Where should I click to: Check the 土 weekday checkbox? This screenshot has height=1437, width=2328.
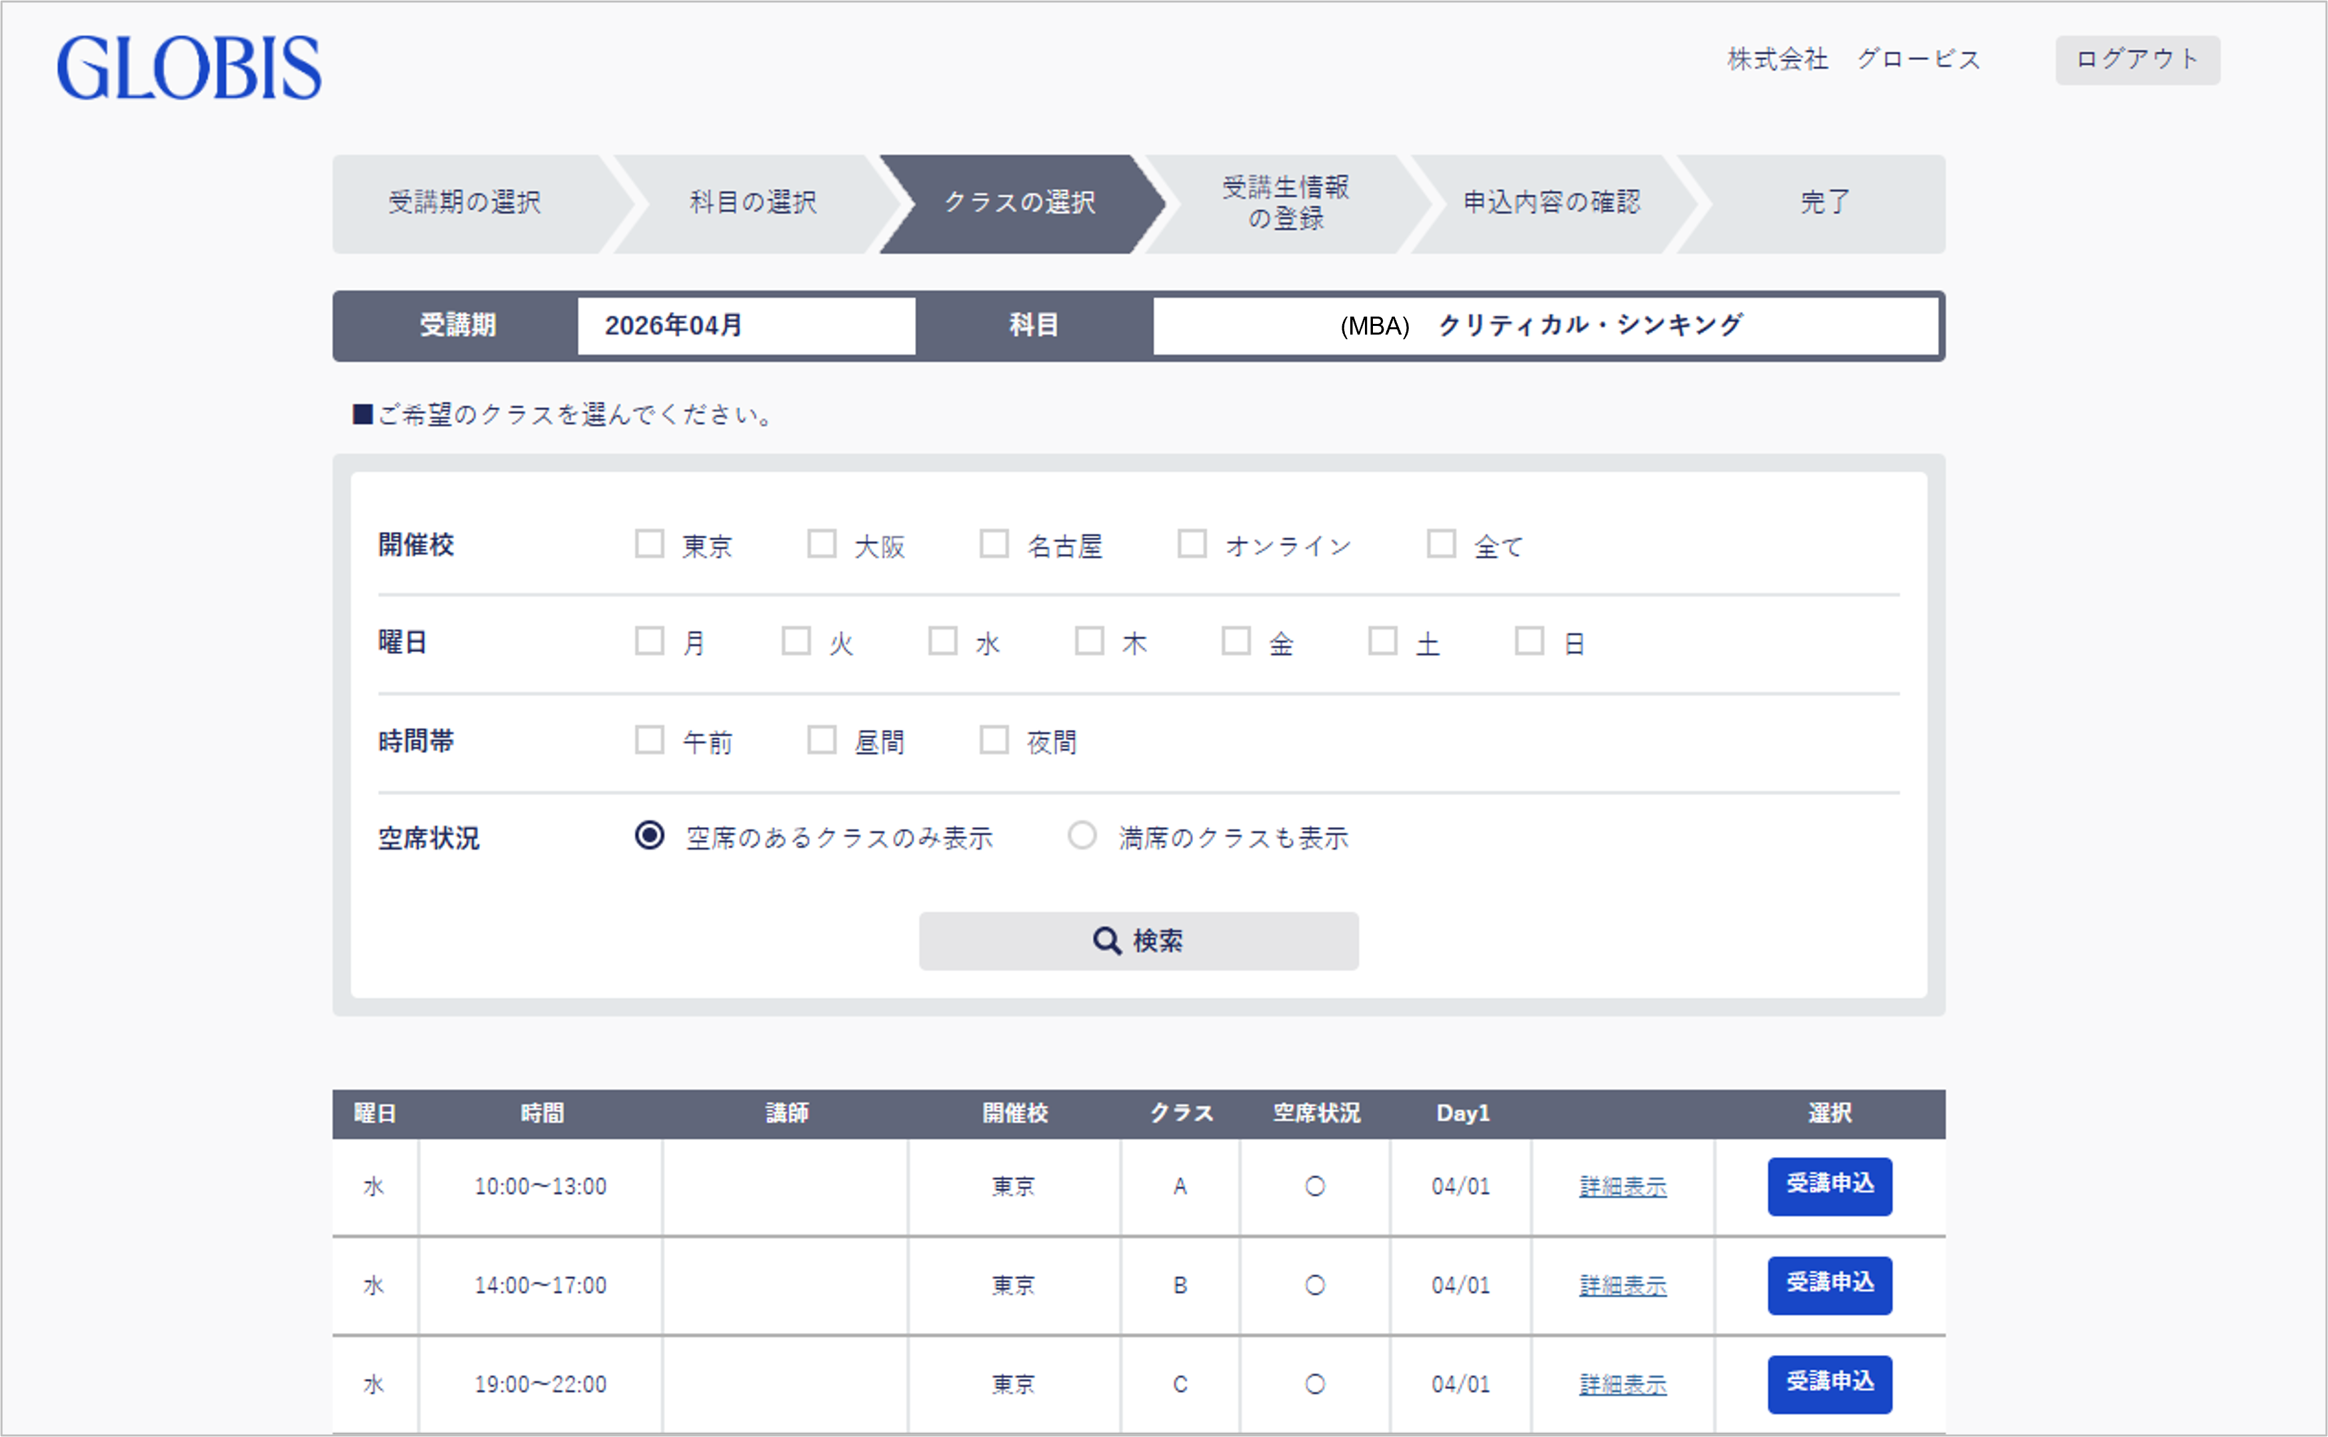click(1382, 641)
